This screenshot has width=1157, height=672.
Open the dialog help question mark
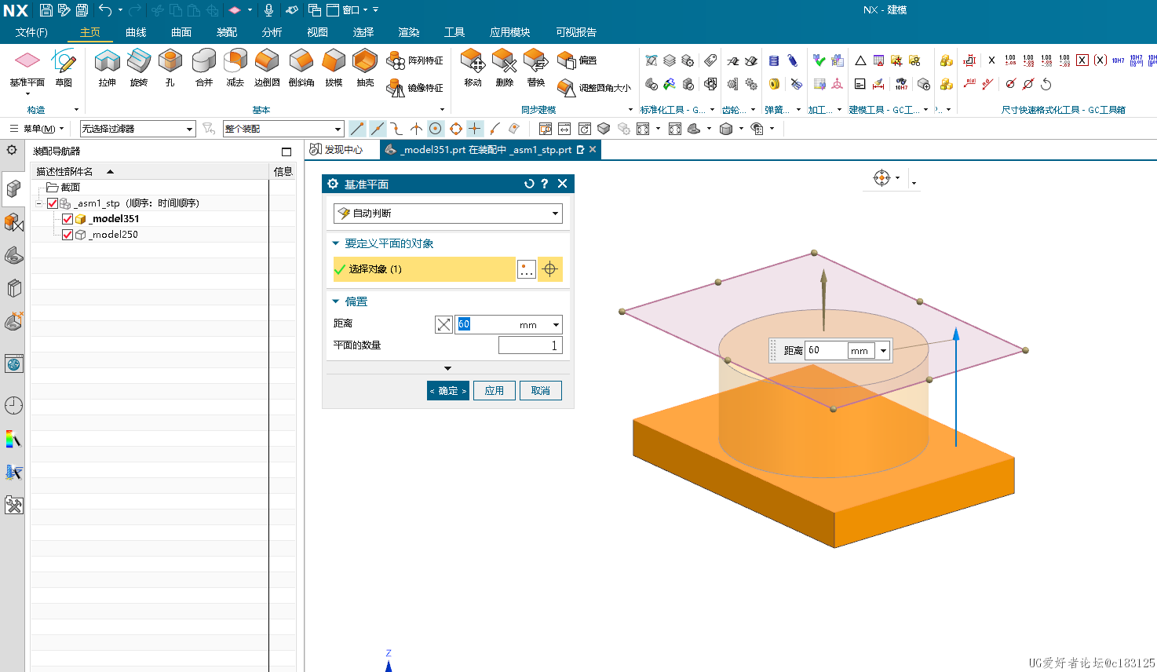click(545, 184)
